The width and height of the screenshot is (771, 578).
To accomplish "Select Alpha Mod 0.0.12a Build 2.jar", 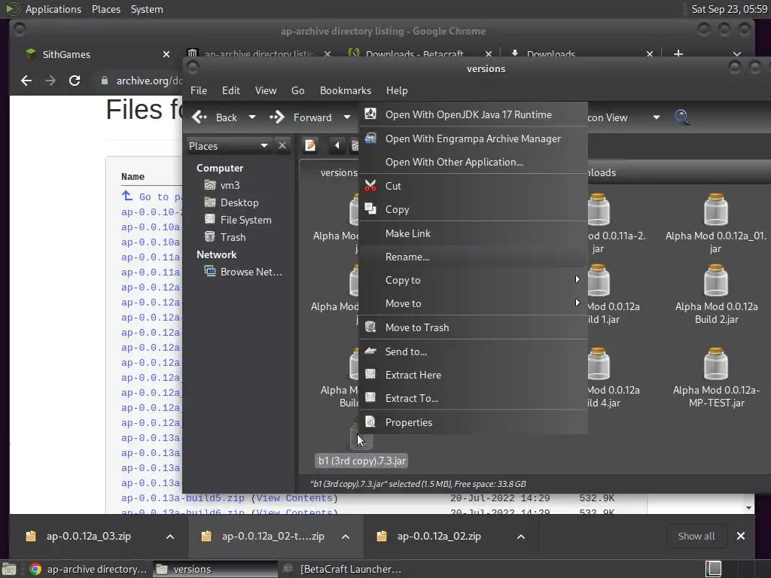I will point(716,294).
